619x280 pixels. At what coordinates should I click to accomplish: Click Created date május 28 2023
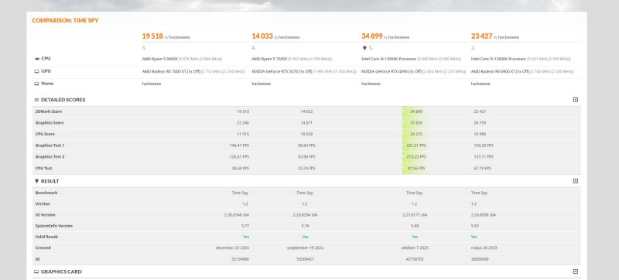point(484,248)
